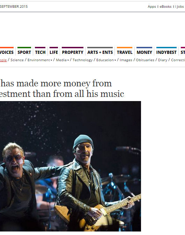Go to INDYBEST section
185x235 pixels.
[x=166, y=52]
